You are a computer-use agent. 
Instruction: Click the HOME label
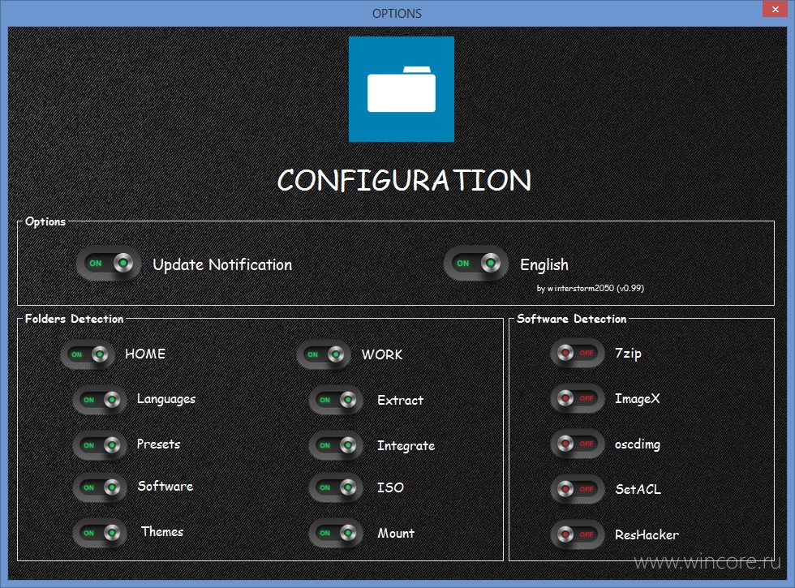click(145, 354)
